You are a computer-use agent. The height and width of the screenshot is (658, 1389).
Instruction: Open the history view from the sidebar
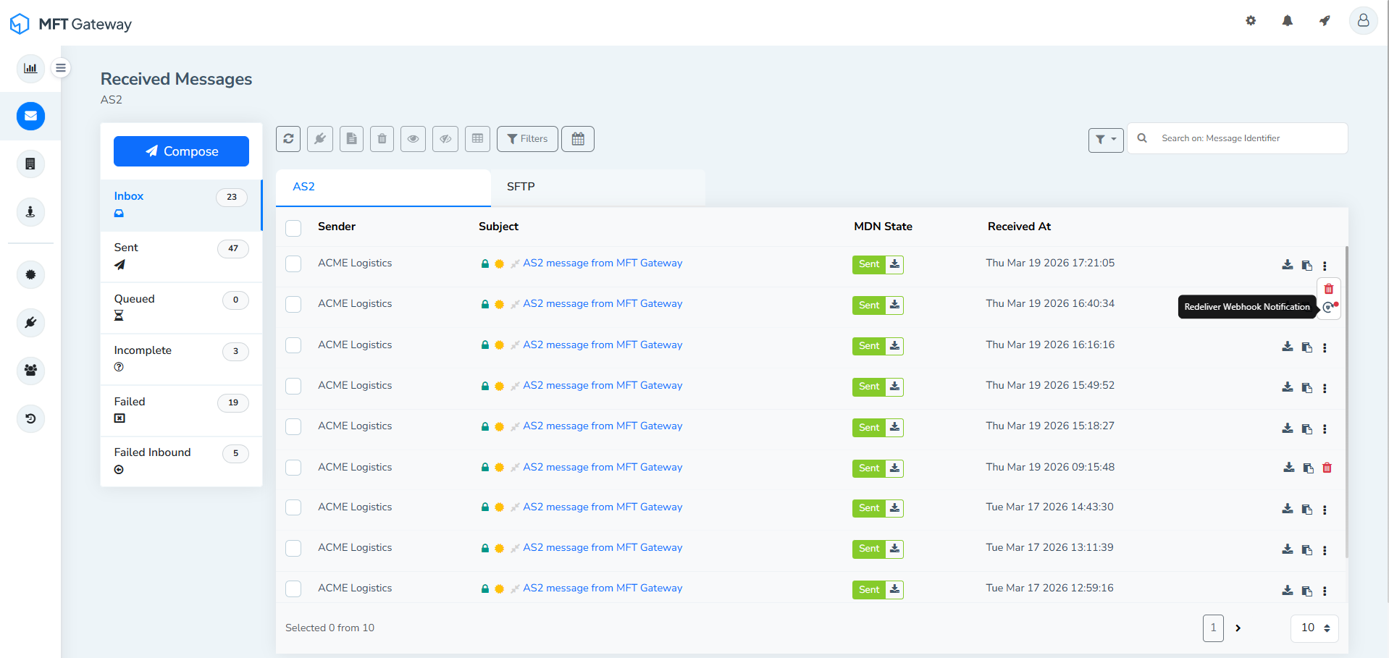point(30,418)
